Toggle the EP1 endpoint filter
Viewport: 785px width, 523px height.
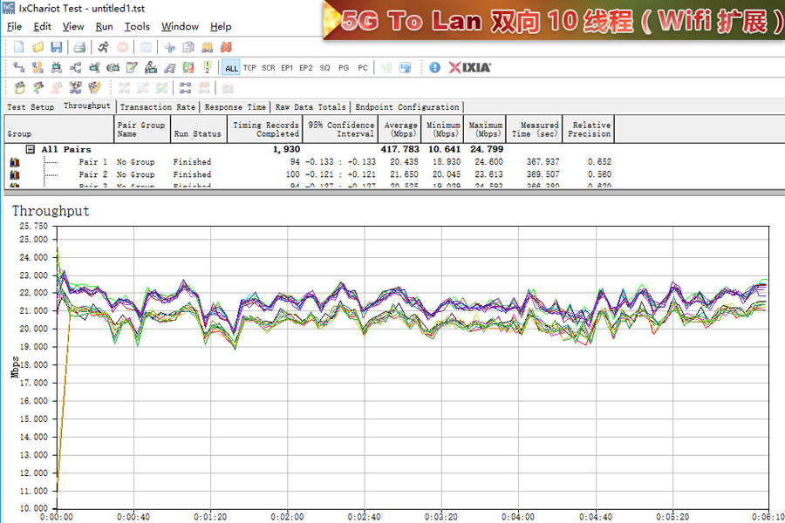(x=287, y=68)
